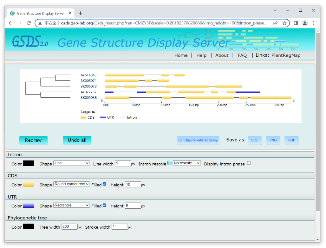Image resolution: width=326 pixels, height=248 pixels.
Task: Uncheck the UTR Filled checkbox
Action: pos(104,205)
